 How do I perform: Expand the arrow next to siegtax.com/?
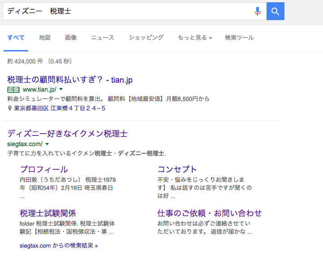47,144
